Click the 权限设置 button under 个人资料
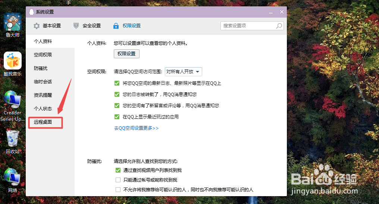Screen dimensions: 379x204 (x=127, y=54)
